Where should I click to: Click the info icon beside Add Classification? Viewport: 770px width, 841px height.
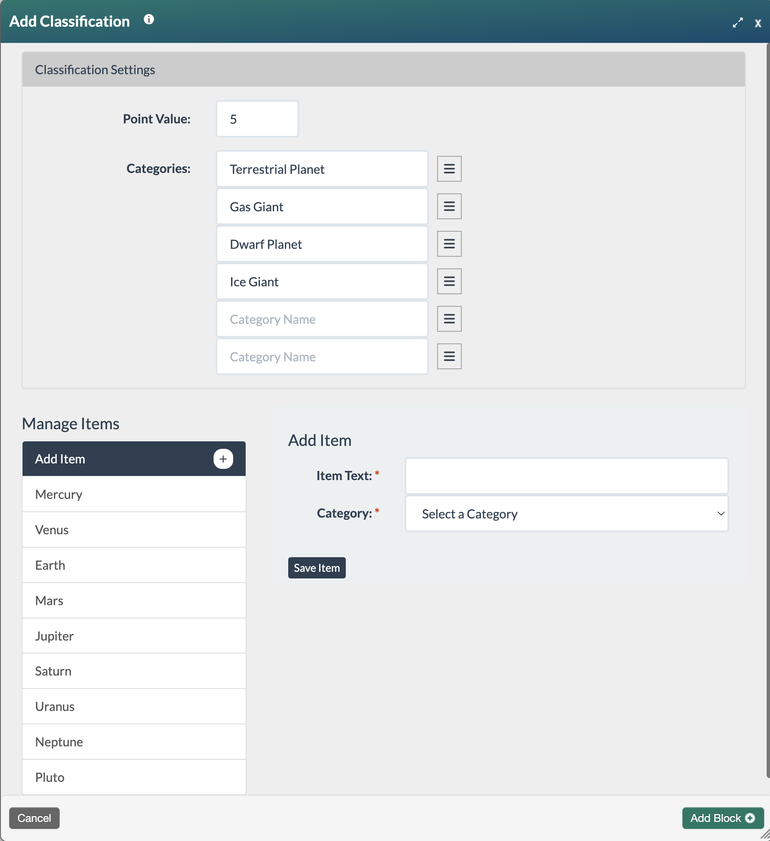148,20
